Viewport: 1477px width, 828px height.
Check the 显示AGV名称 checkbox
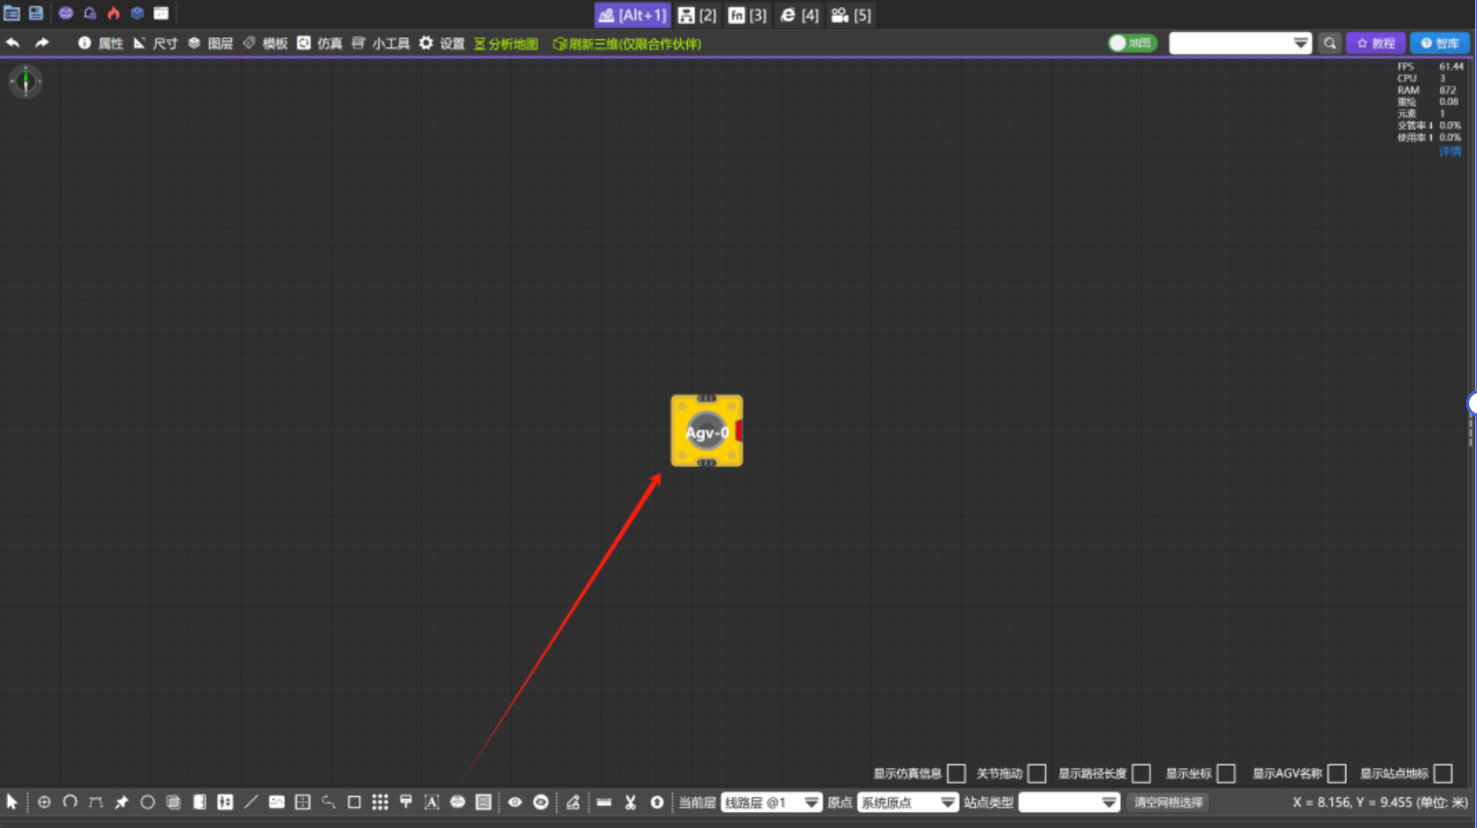coord(1337,774)
